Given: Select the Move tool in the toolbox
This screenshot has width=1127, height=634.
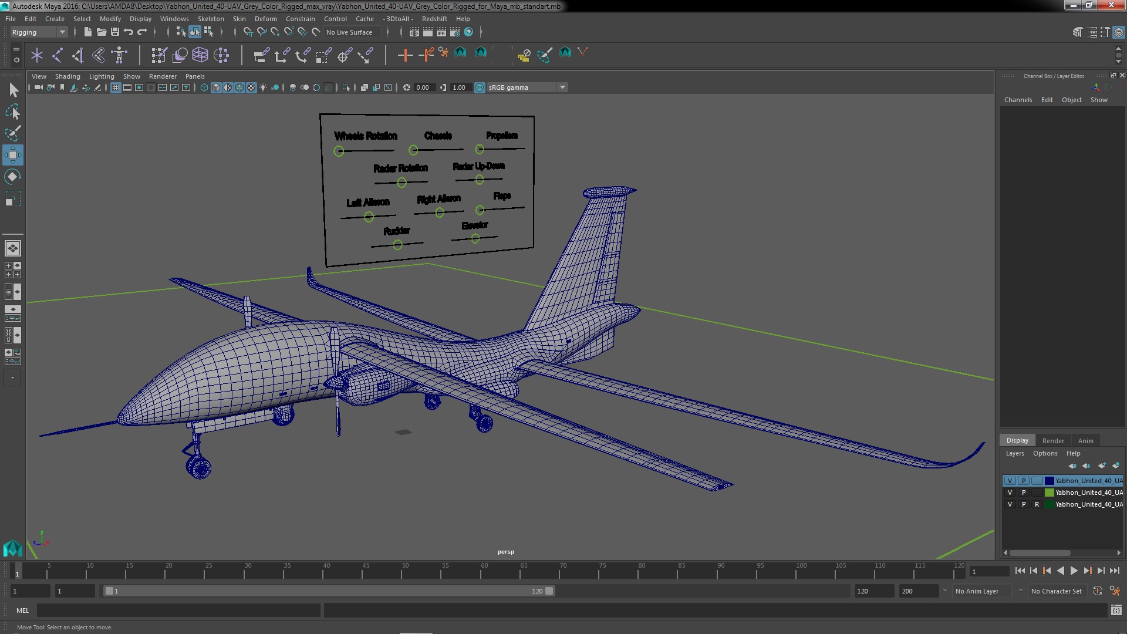Looking at the screenshot, I should pos(12,155).
